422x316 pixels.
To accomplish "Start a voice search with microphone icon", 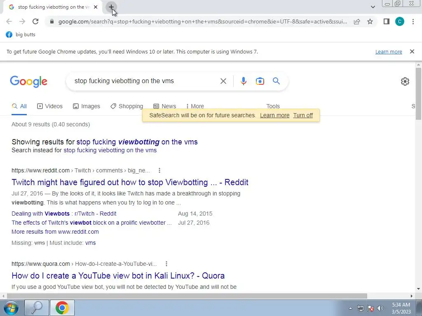I will coord(243,81).
